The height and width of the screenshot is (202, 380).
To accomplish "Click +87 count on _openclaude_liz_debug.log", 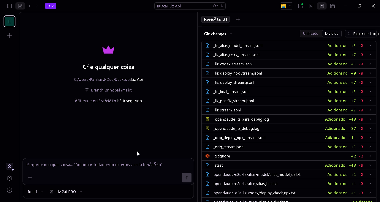I will (352, 128).
